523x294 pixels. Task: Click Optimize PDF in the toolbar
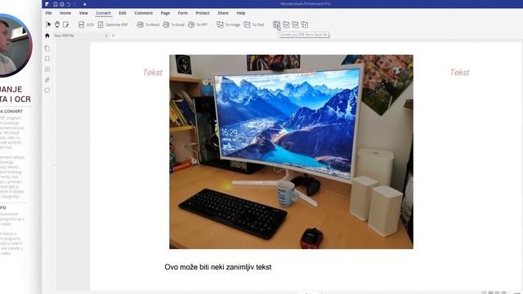tap(113, 24)
